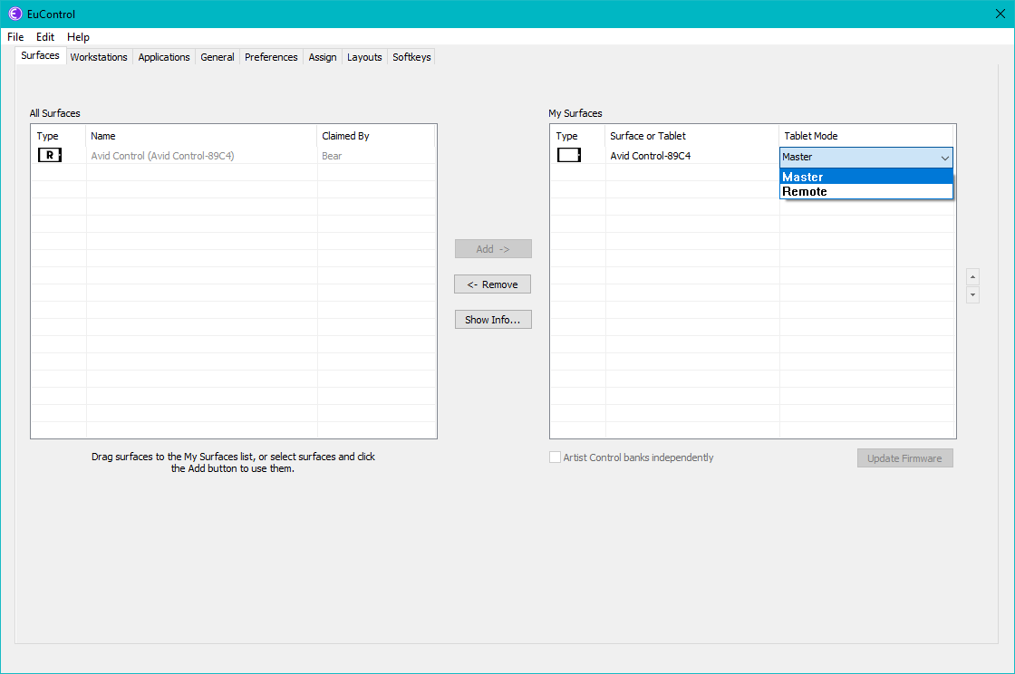The image size is (1015, 674).
Task: Open the Layouts tab
Action: click(364, 57)
